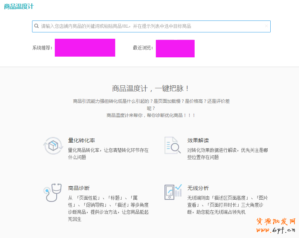The height and width of the screenshot is (238, 299).
Task: Click the 效果解读 document magnifier icon
Action: tap(172, 145)
